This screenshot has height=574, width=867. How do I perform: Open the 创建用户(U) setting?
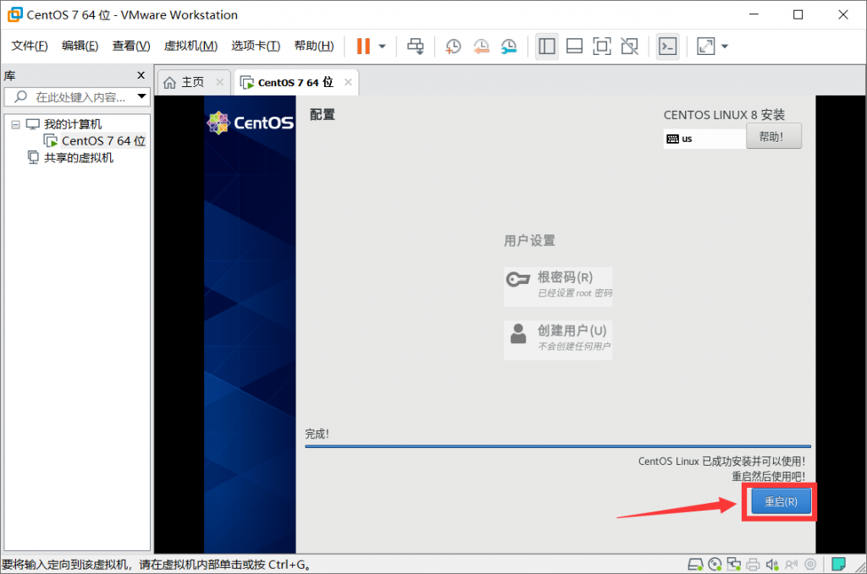point(558,340)
